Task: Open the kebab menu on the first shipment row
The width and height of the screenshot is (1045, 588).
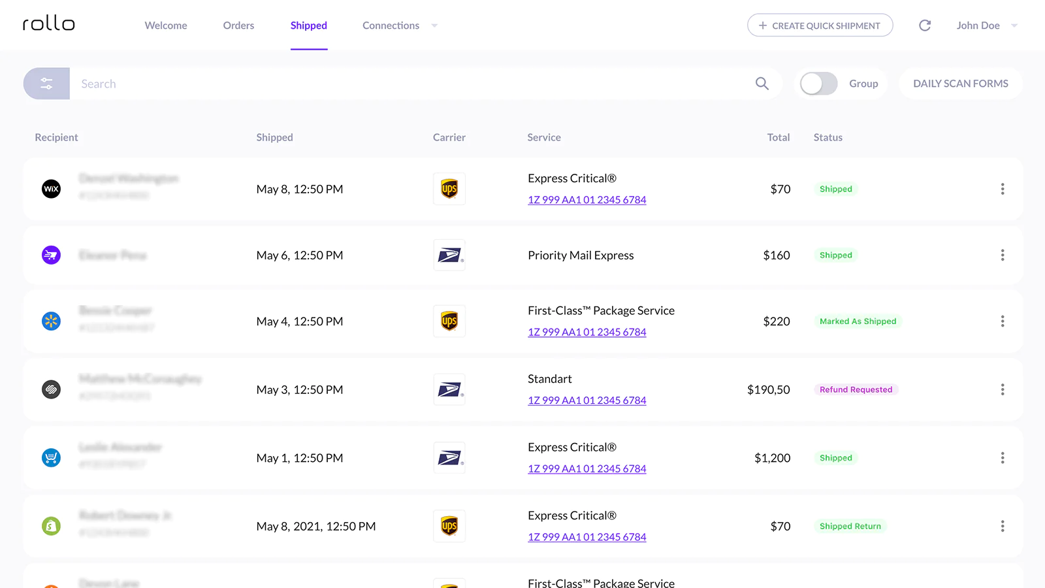Action: 1003,189
